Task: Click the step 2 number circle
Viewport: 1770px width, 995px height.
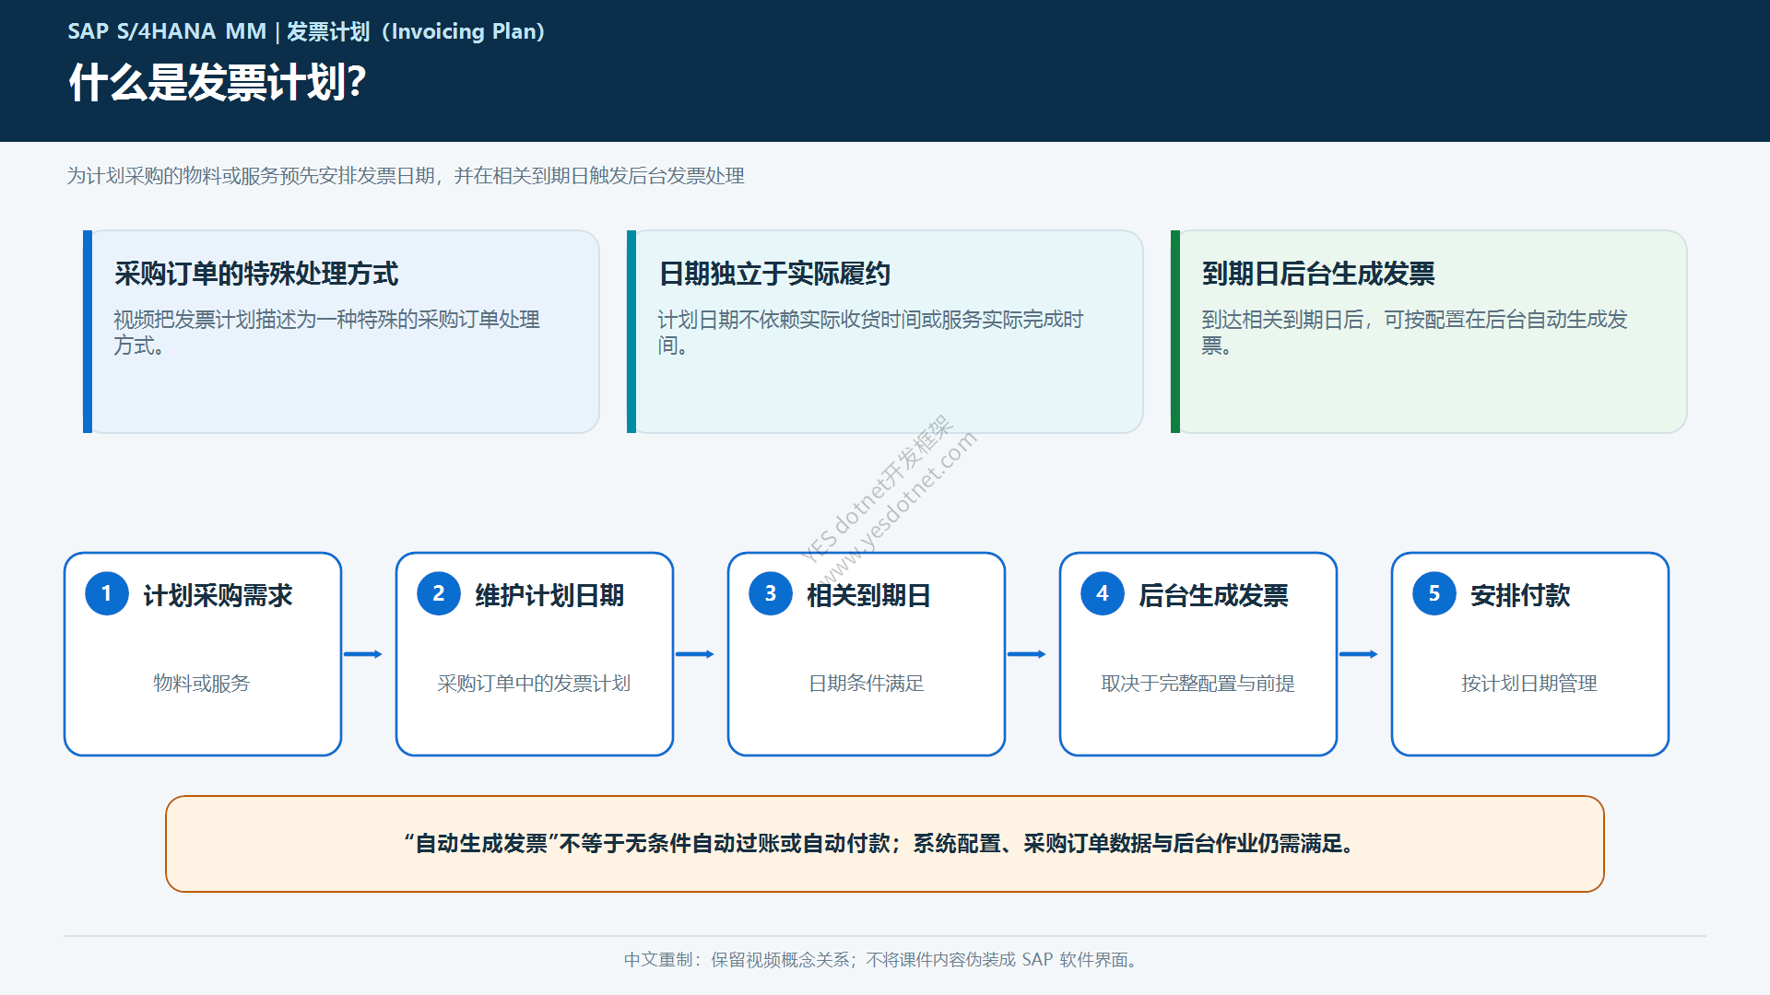Action: tap(439, 594)
